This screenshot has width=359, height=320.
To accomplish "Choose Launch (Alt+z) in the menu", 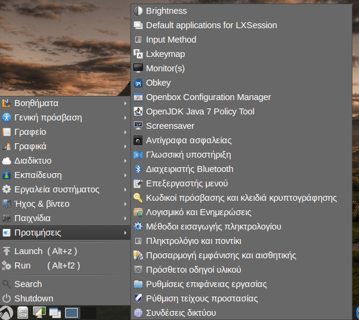I will coord(65,251).
